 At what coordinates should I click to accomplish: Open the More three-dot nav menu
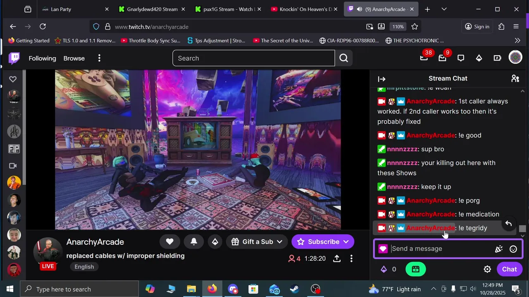coord(99,58)
